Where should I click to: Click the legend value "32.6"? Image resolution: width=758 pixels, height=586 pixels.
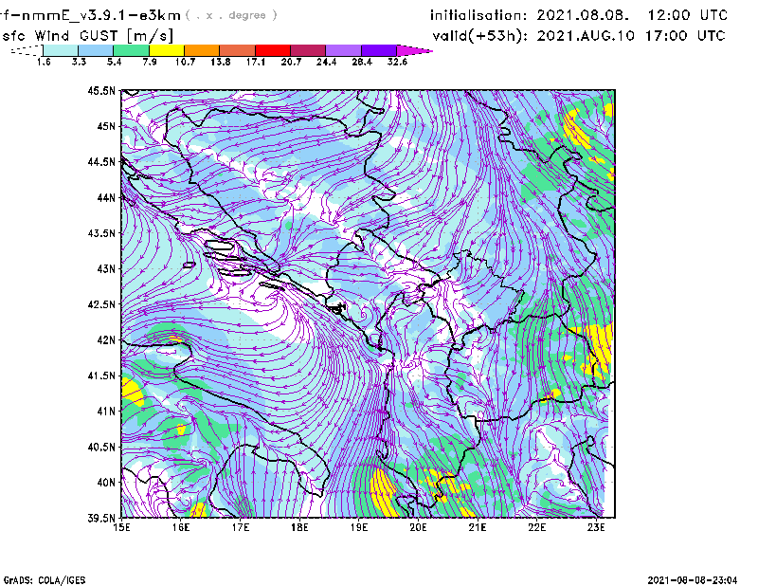(397, 62)
